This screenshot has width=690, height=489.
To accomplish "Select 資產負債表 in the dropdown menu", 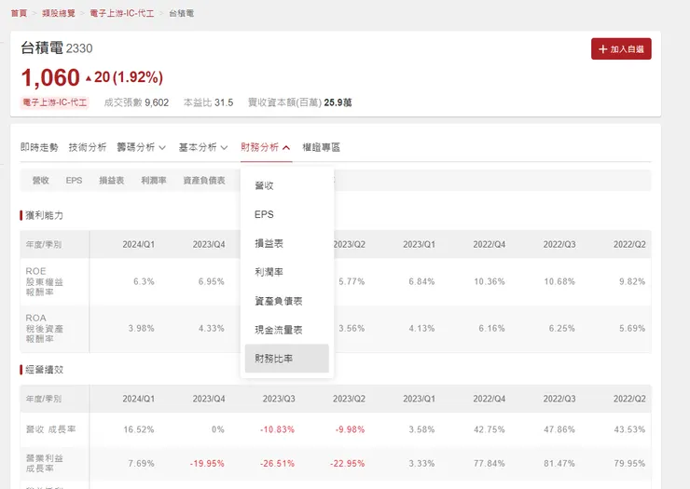I will [287, 301].
